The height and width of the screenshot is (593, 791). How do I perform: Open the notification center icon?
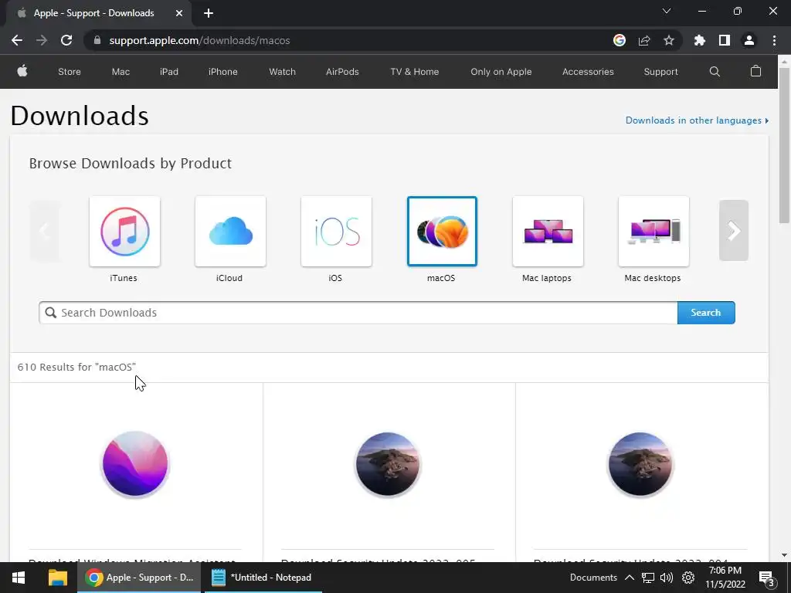(766, 578)
